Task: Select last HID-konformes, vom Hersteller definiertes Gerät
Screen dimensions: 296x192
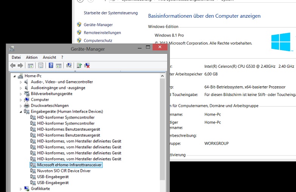Action: click(79, 159)
